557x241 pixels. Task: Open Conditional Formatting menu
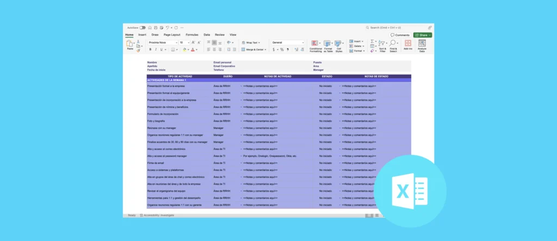click(x=315, y=46)
